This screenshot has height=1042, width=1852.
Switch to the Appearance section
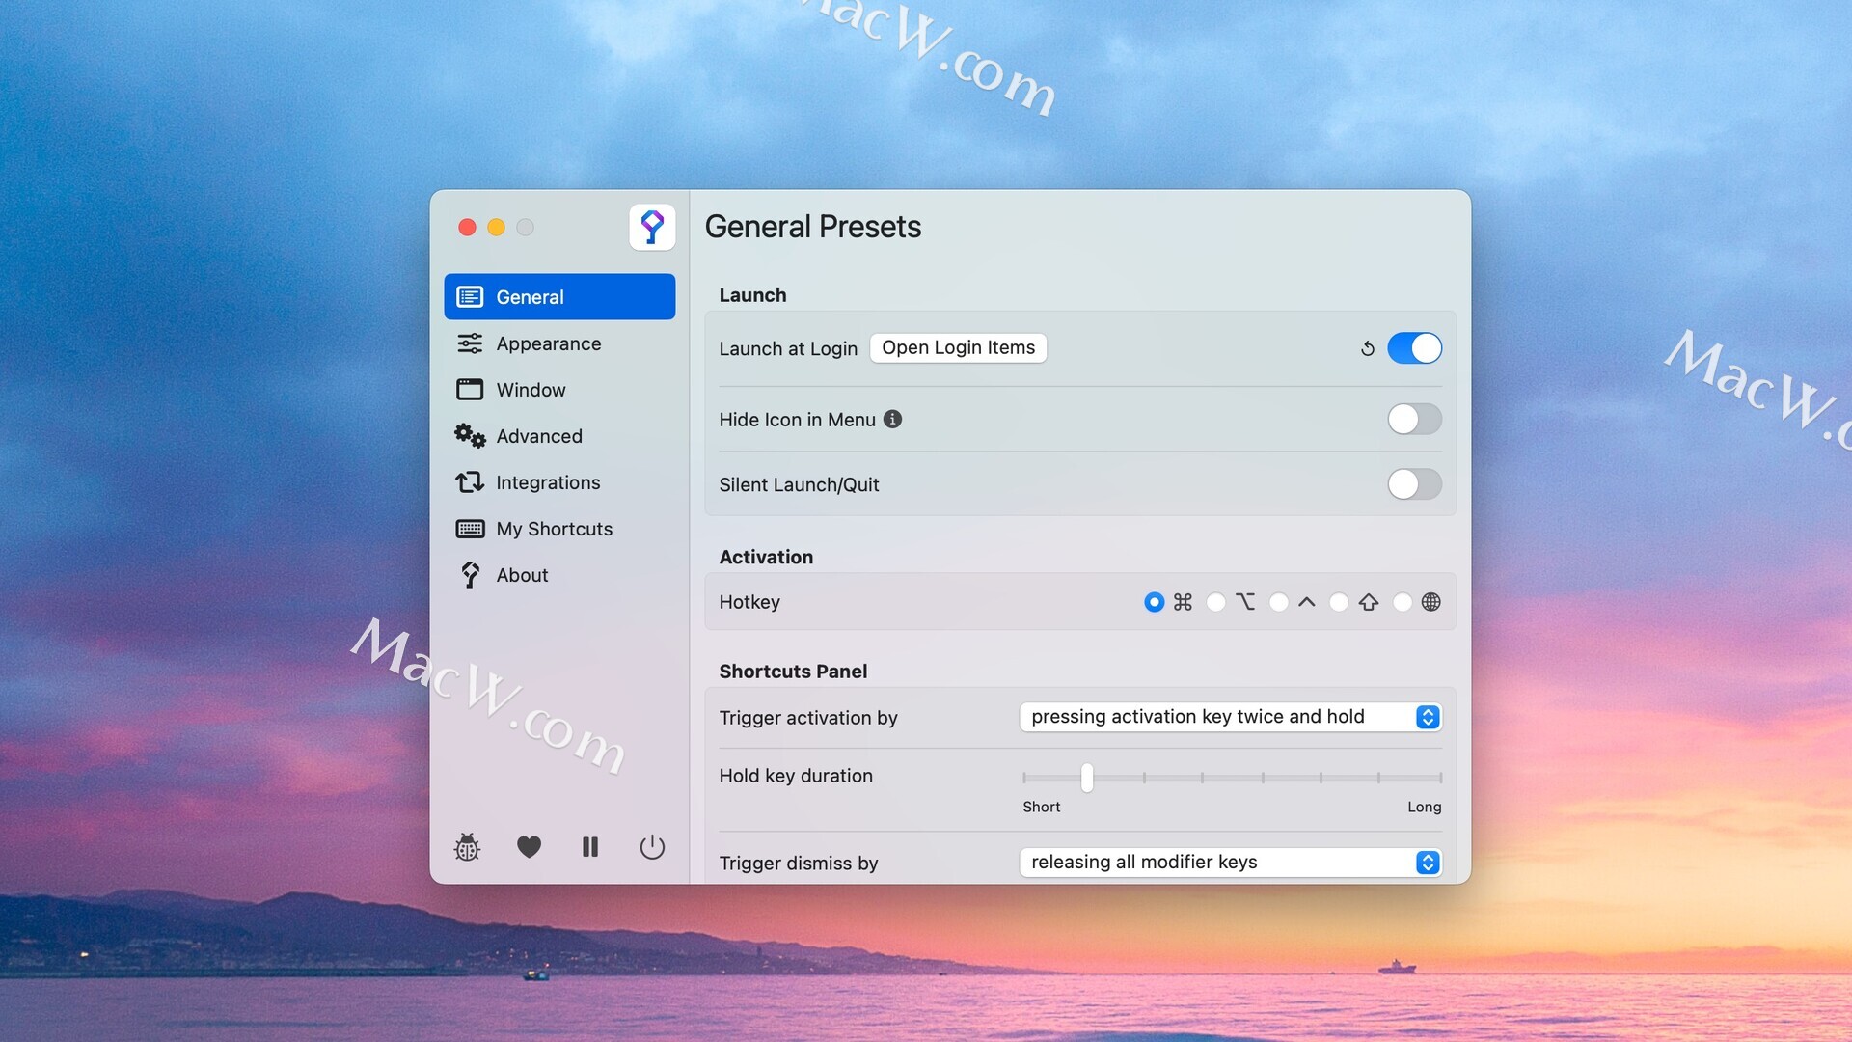click(x=548, y=343)
